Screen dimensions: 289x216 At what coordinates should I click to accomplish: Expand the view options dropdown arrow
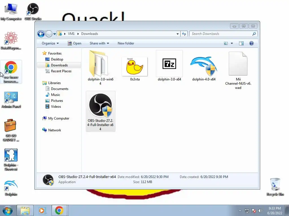(232, 43)
